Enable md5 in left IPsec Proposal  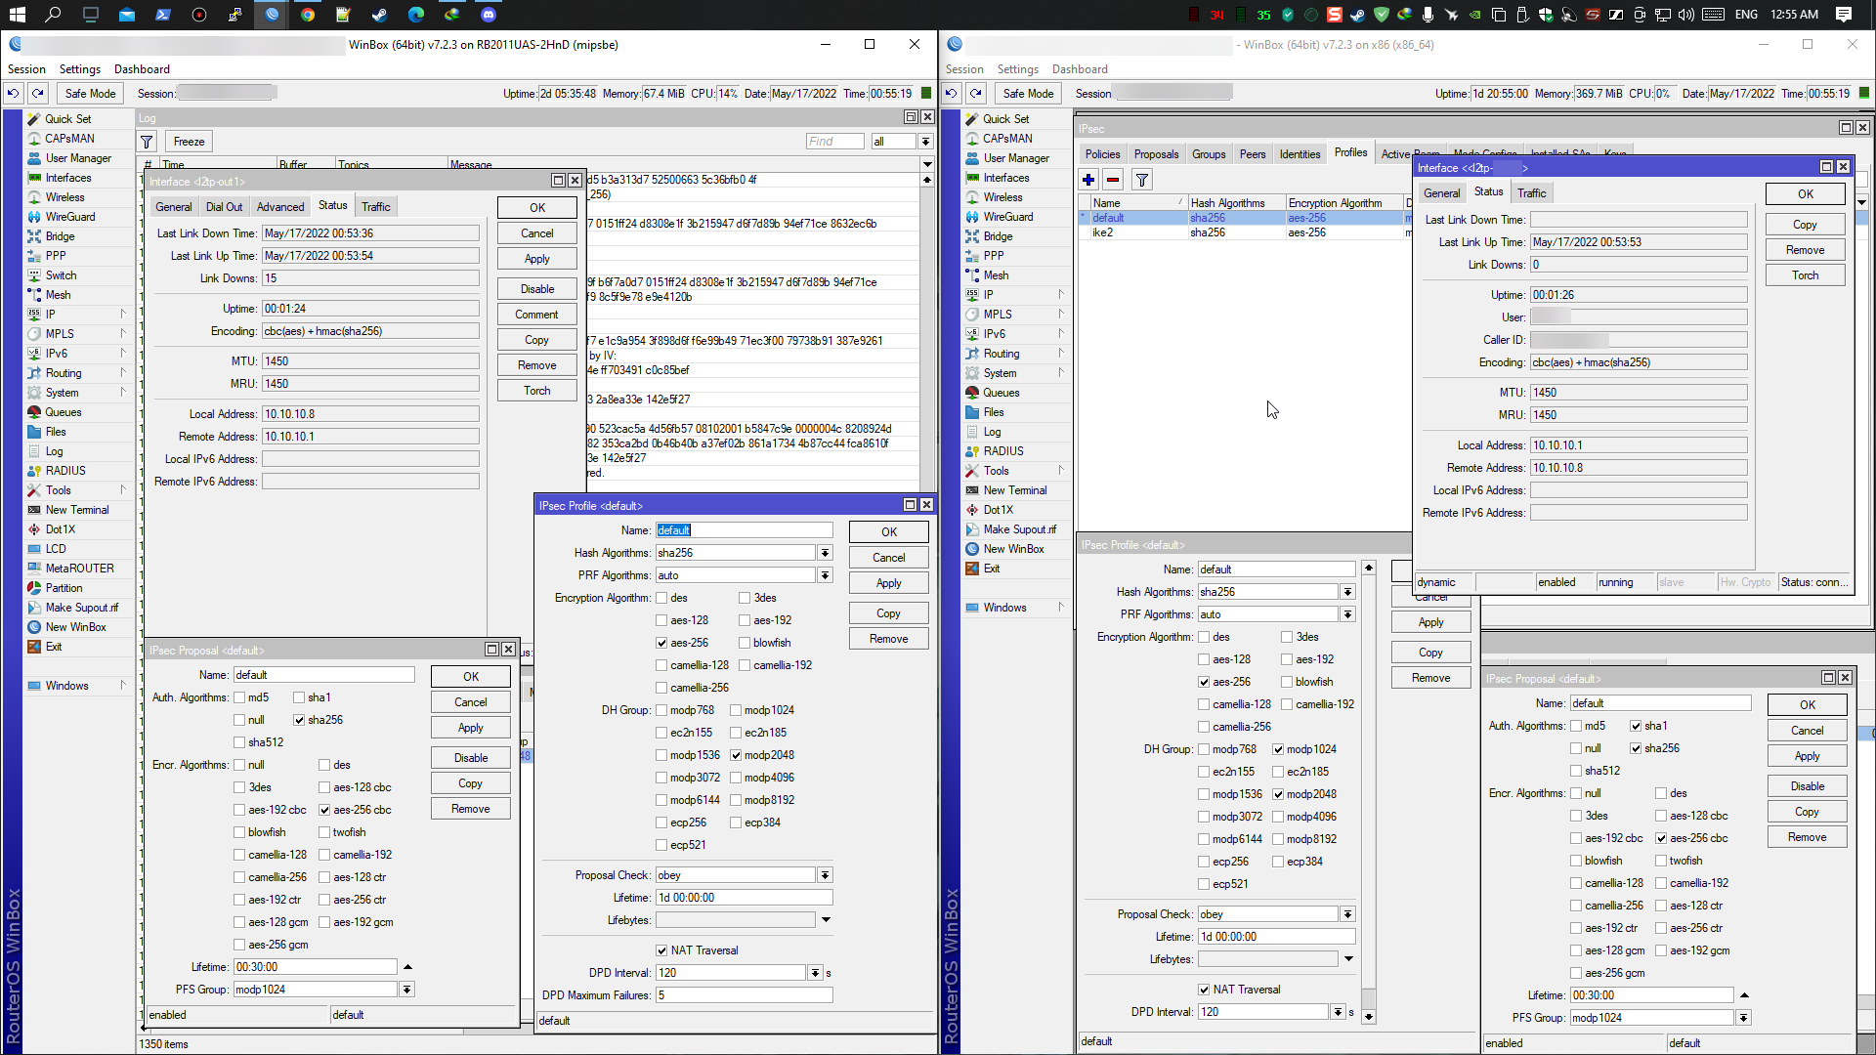click(x=239, y=697)
